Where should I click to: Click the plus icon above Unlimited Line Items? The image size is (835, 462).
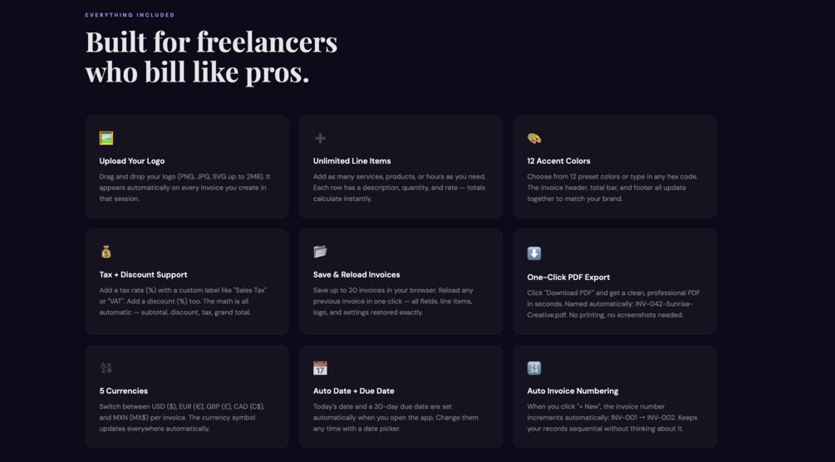pyautogui.click(x=320, y=138)
